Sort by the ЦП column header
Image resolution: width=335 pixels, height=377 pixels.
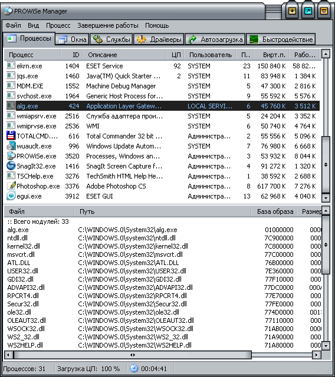tap(175, 55)
